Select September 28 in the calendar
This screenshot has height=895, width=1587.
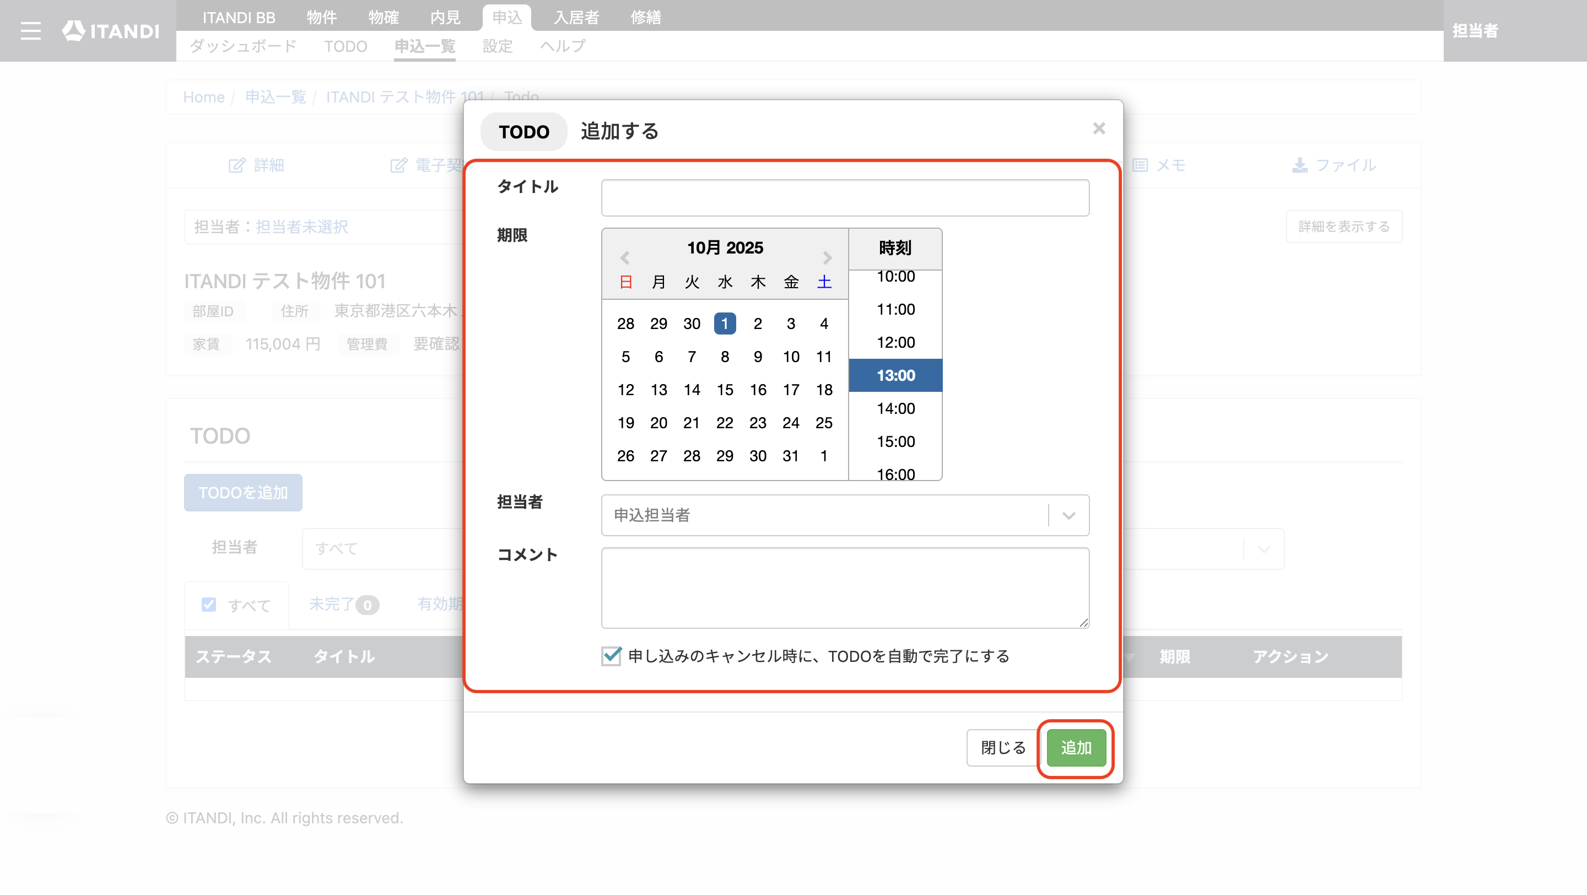[625, 324]
